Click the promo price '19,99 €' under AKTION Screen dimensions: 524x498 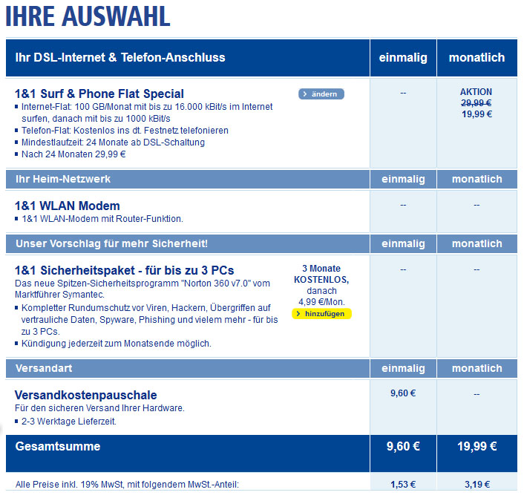pyautogui.click(x=477, y=114)
